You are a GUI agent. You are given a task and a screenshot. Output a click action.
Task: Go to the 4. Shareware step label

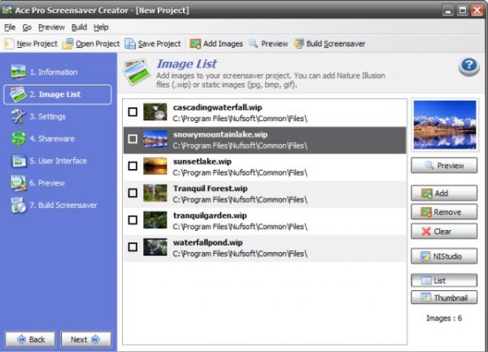pos(52,139)
